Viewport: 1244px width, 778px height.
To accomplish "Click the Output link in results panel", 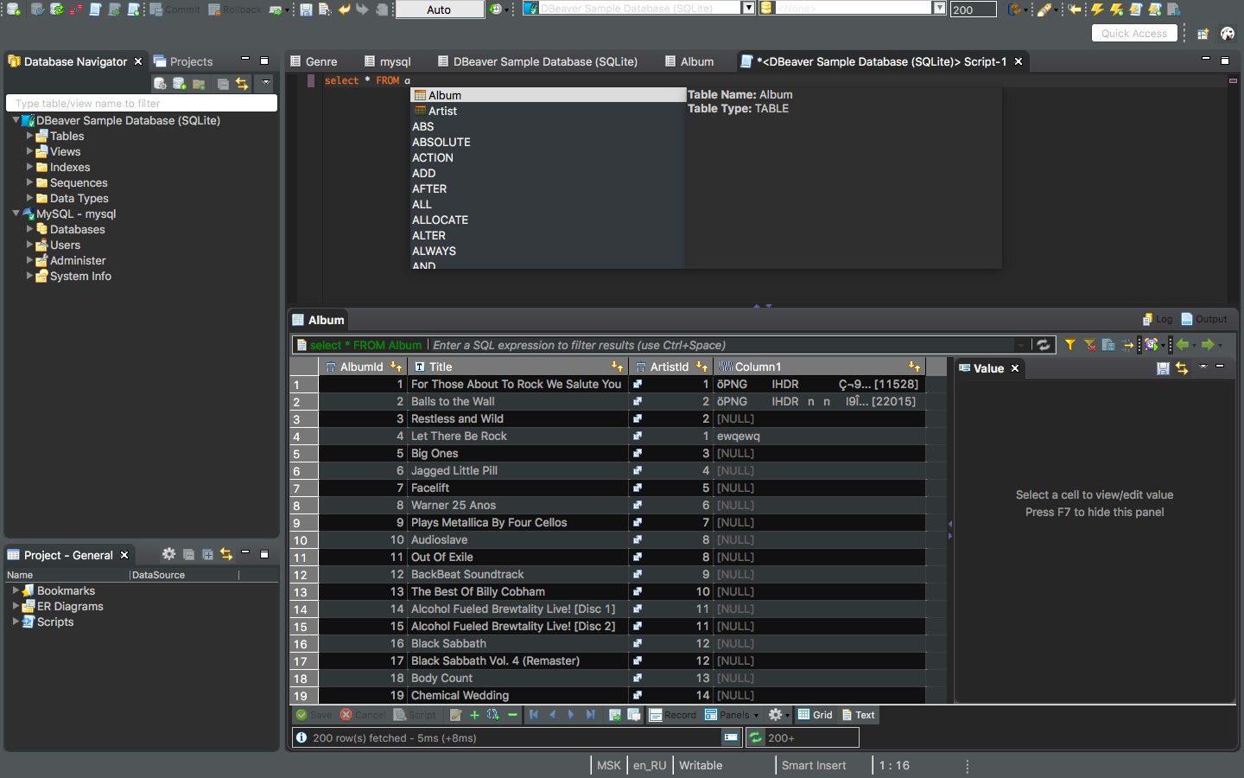I will [1204, 319].
